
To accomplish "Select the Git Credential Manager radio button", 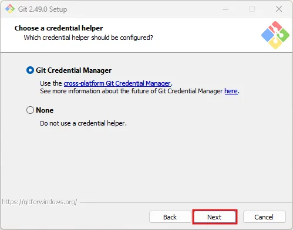I will tap(30, 70).
